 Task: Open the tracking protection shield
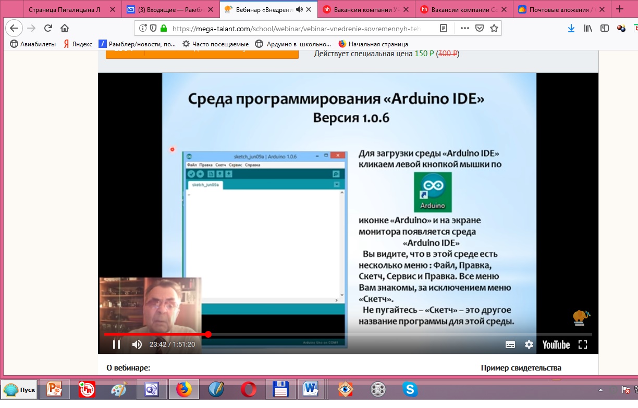tap(153, 29)
